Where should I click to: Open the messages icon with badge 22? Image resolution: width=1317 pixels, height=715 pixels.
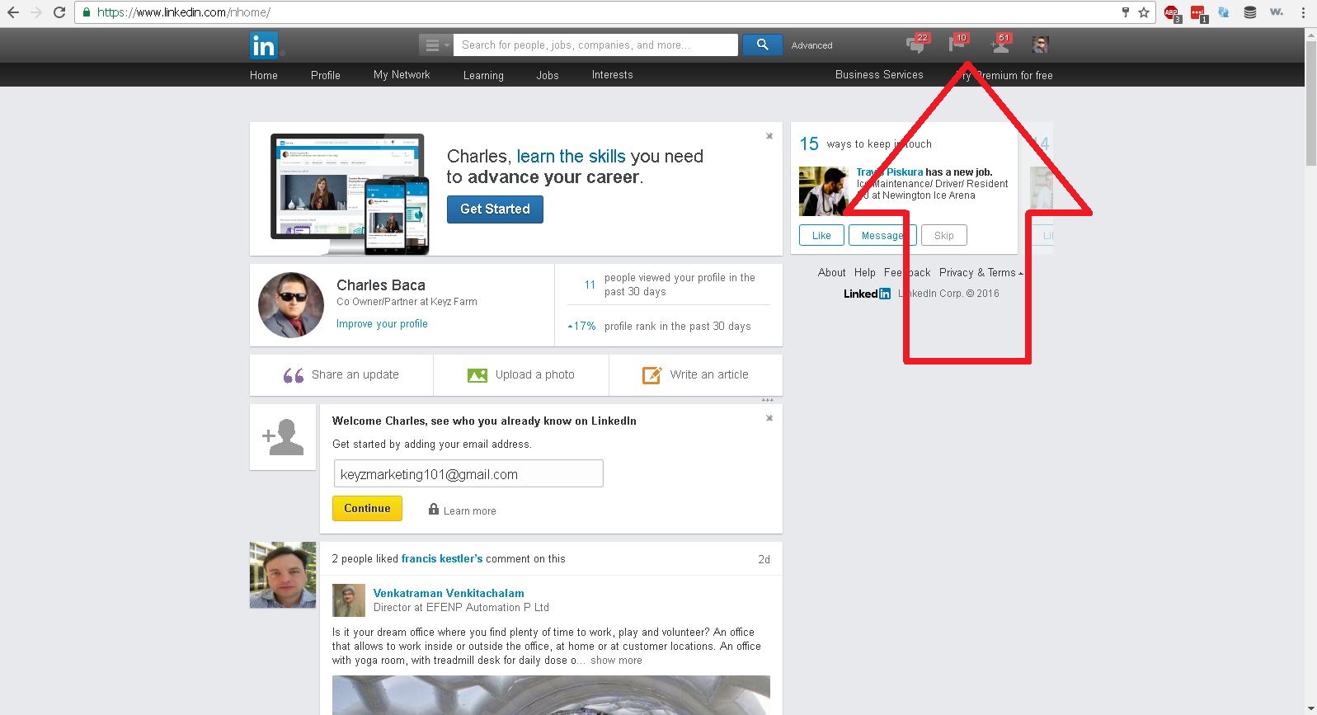(x=915, y=45)
